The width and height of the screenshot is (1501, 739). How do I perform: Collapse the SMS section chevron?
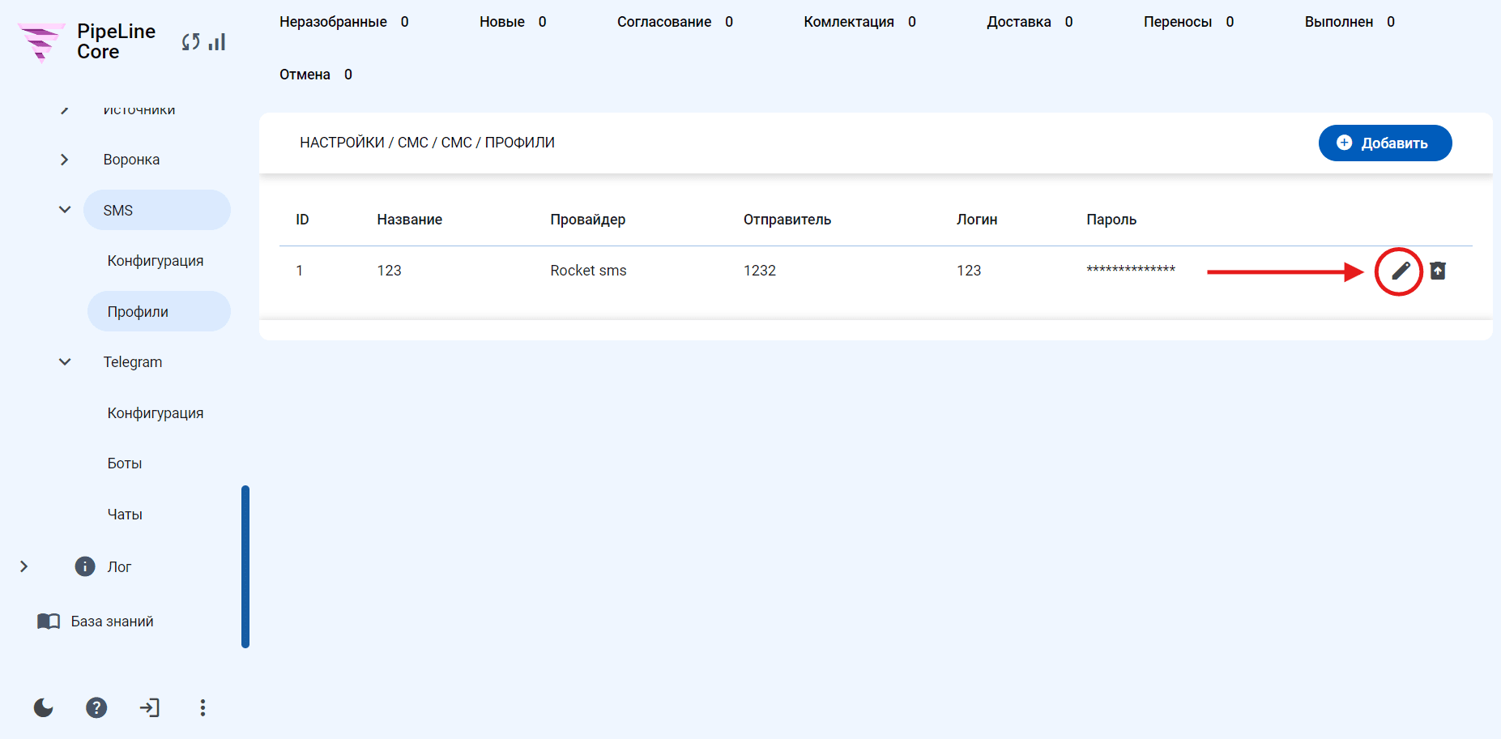coord(65,210)
